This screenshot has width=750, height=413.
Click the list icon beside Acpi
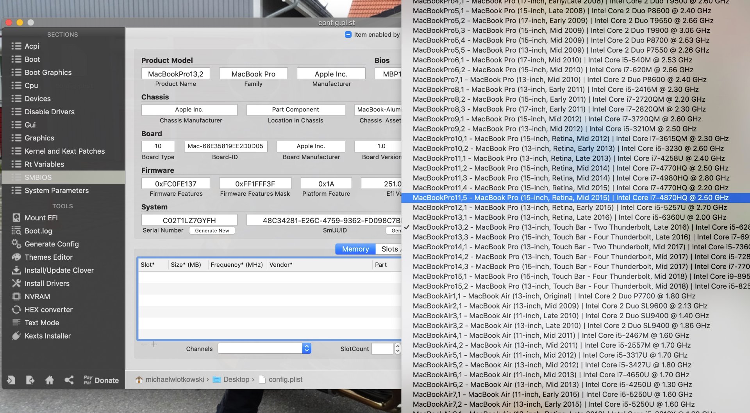16,46
